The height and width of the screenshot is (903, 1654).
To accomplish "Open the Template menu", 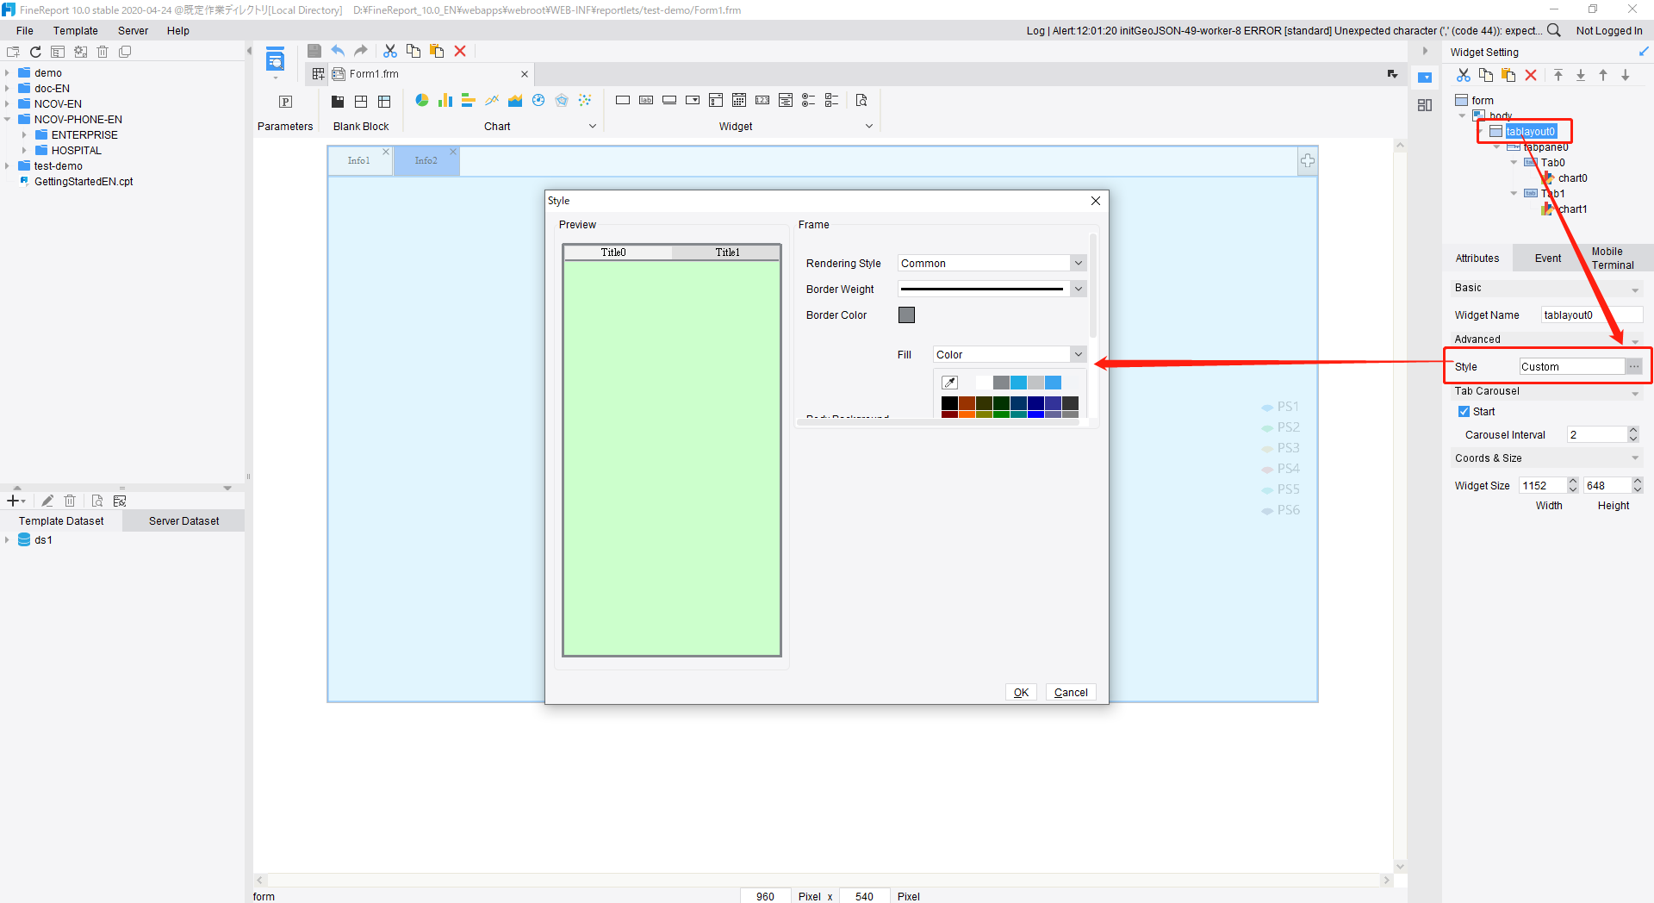I will click(76, 30).
